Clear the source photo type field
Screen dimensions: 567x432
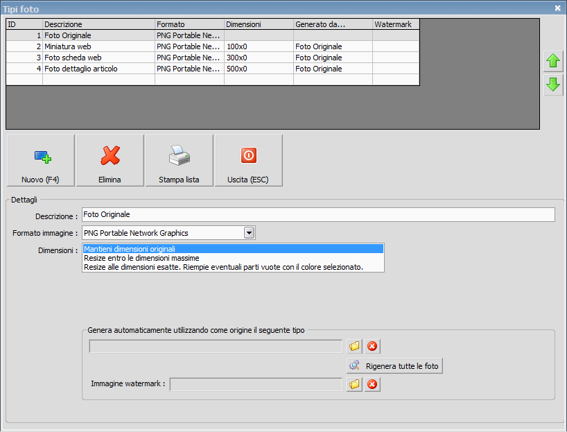[x=372, y=347]
